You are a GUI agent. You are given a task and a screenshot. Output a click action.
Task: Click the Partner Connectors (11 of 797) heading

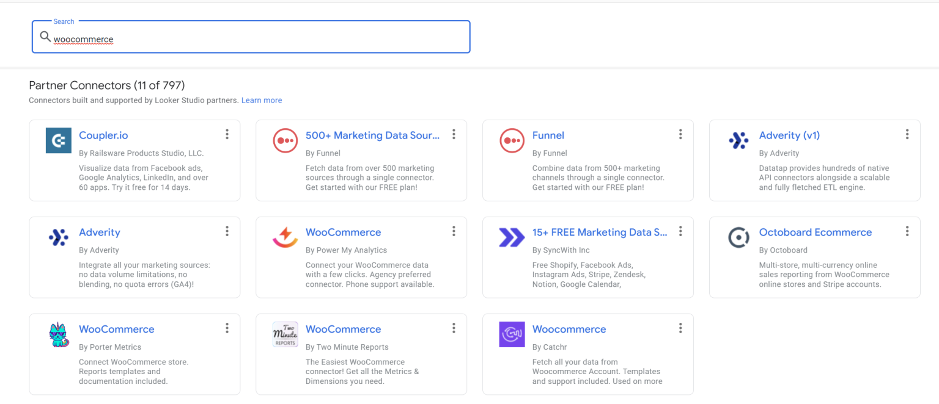[x=107, y=85]
